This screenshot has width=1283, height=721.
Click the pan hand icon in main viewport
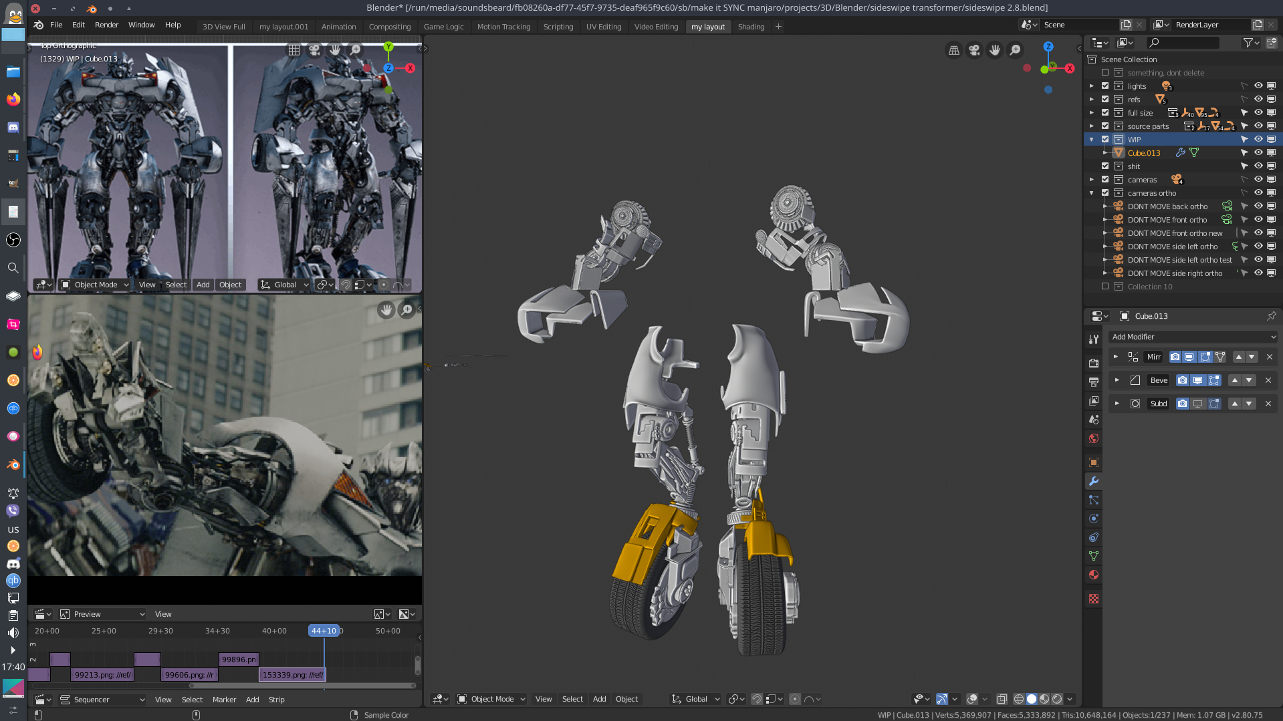[995, 50]
